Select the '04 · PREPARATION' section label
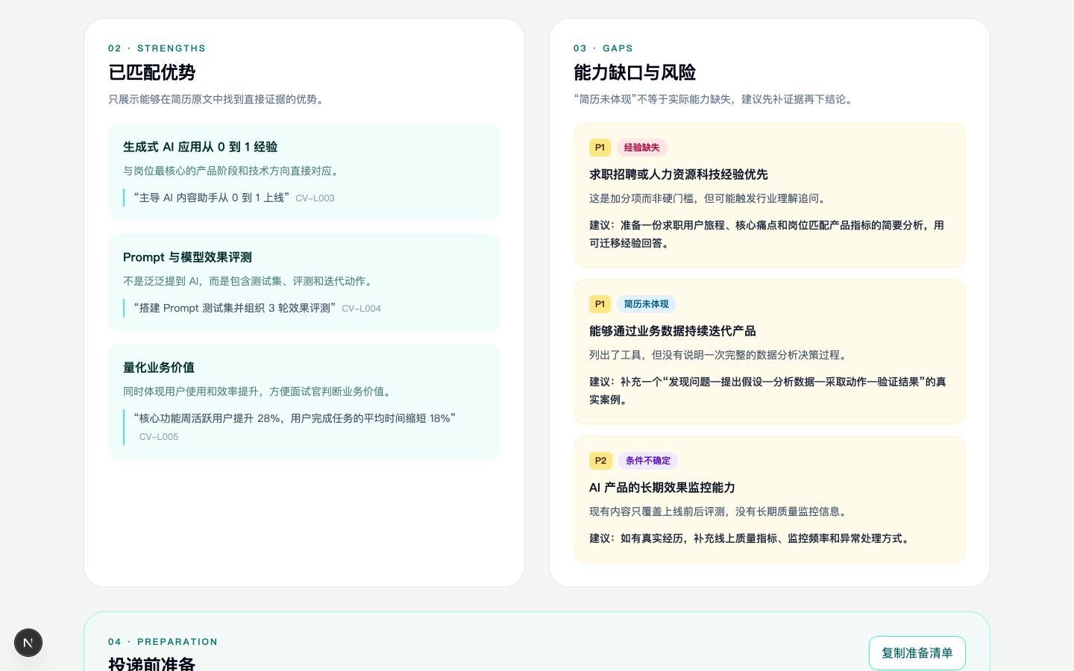This screenshot has width=1074, height=671. 163,642
